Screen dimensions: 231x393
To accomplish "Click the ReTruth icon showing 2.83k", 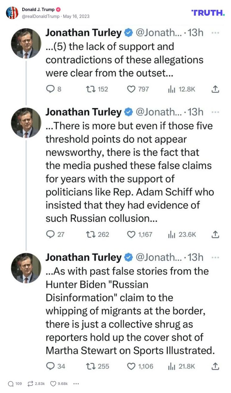I will [30, 384].
